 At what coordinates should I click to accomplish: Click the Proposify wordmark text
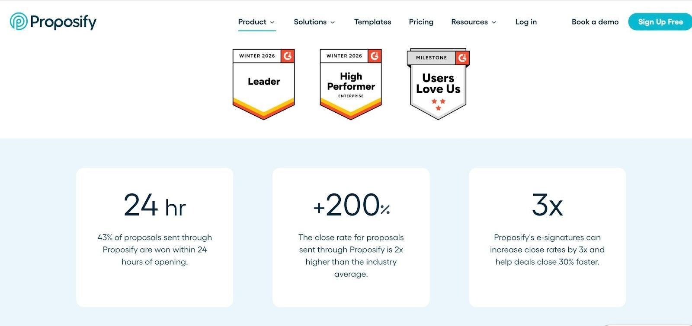coord(63,22)
